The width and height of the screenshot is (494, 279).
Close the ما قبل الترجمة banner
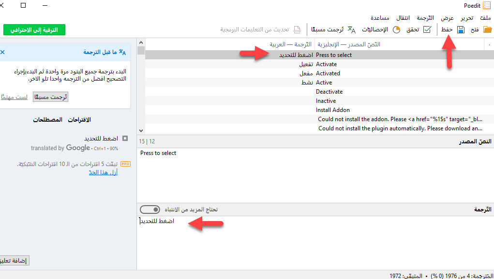2,52
